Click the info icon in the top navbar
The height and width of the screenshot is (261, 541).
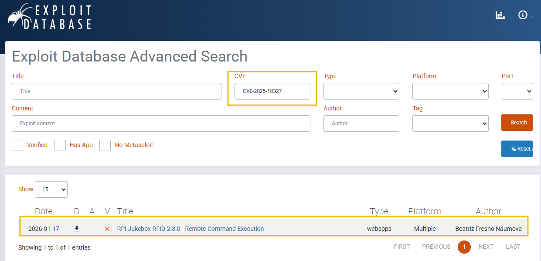(x=522, y=14)
